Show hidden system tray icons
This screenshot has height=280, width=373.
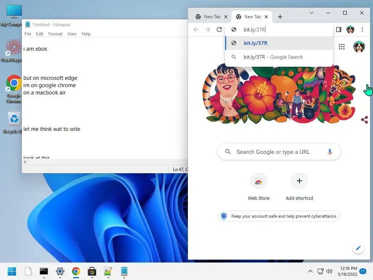tap(310, 271)
